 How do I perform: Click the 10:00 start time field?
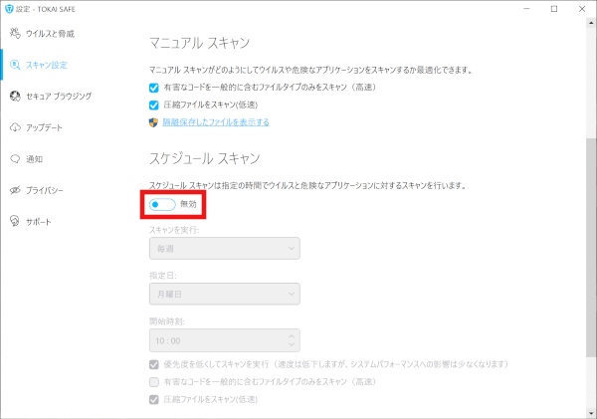[x=214, y=339]
